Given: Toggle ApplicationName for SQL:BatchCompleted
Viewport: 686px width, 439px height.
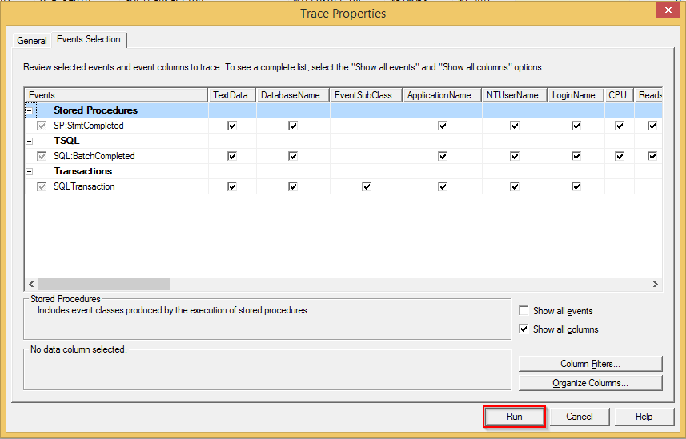Looking at the screenshot, I should click(x=443, y=156).
